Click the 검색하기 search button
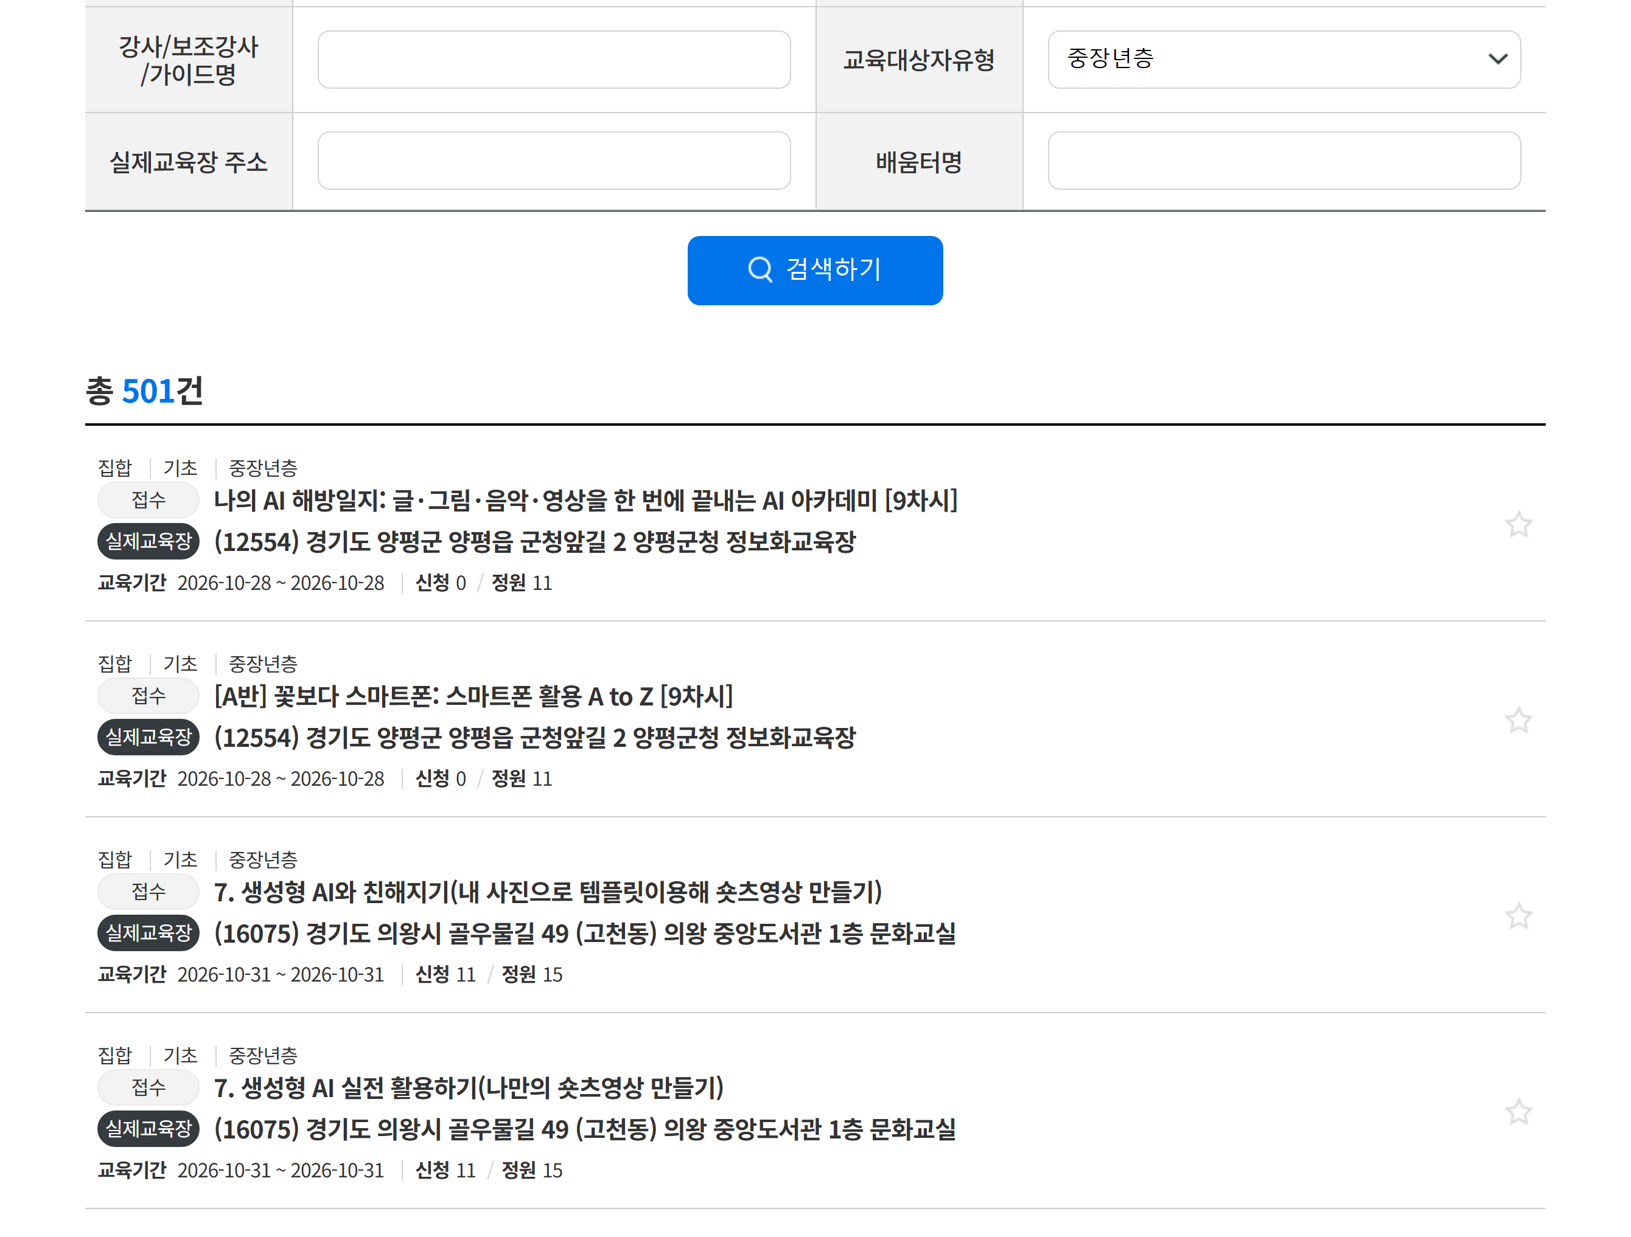Screen dimensions: 1631x1237 815,269
